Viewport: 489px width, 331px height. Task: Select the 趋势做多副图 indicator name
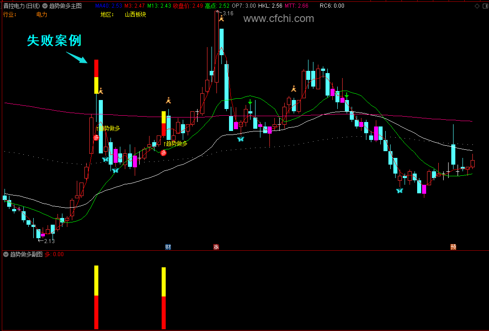click(26, 254)
